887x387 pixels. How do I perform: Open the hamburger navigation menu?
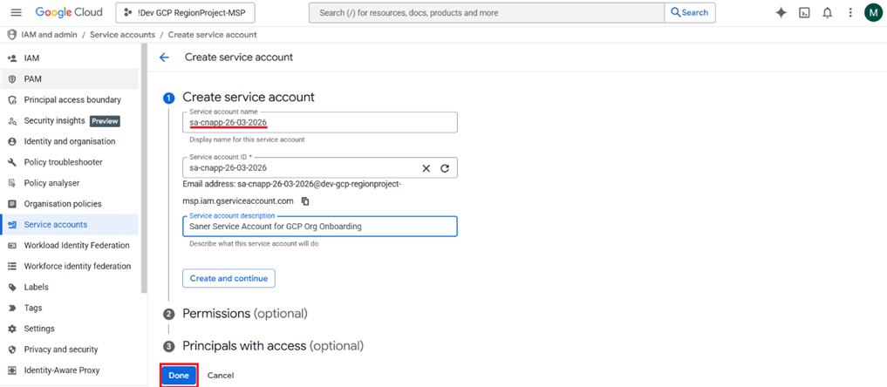[16, 12]
